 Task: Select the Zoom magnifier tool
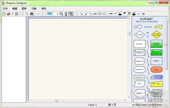click(61, 14)
